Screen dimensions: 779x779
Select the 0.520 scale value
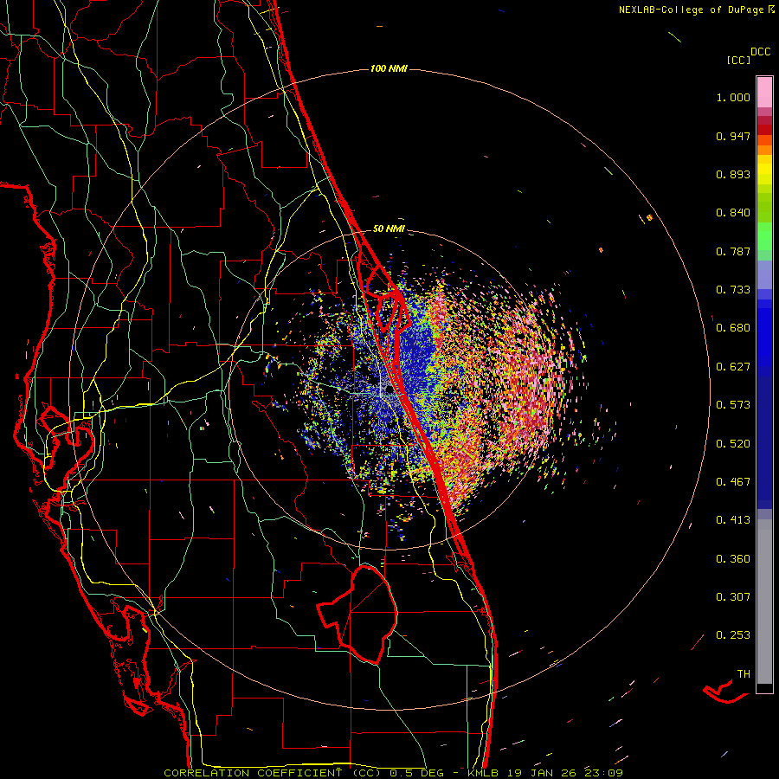(733, 443)
